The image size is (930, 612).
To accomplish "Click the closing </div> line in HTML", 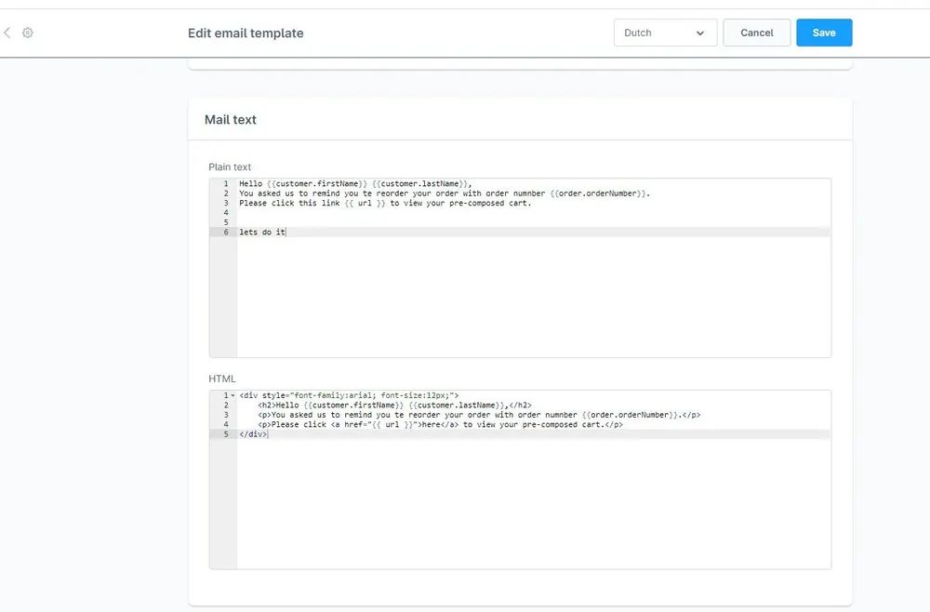I will (253, 434).
